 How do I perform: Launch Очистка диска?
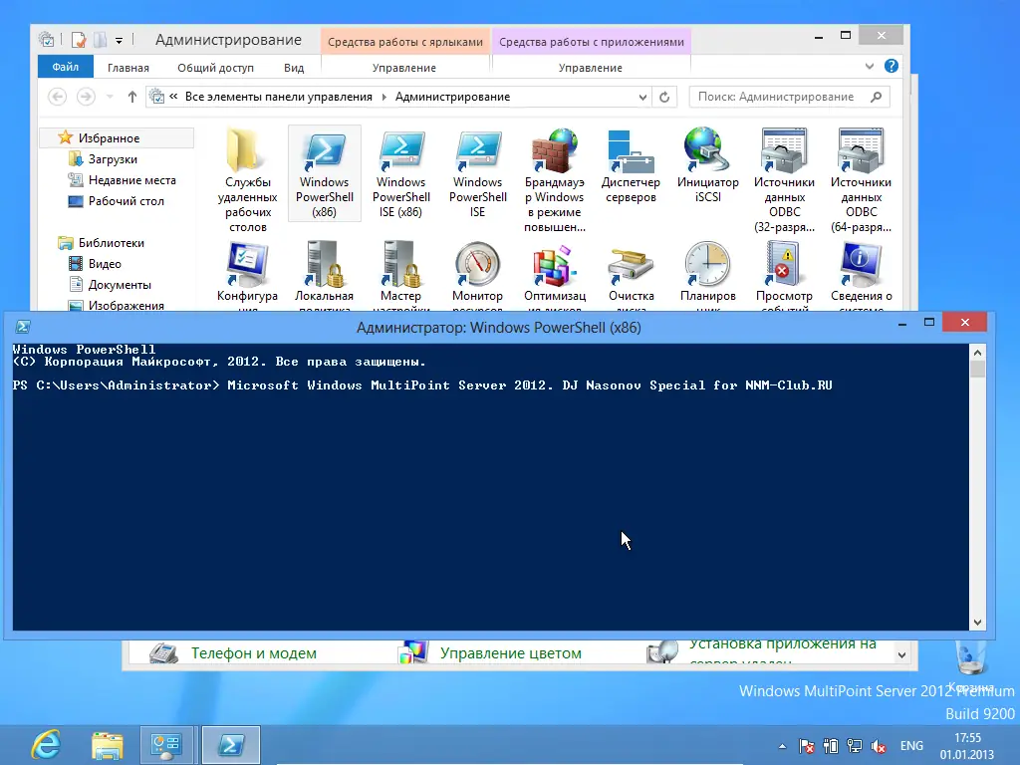click(x=631, y=269)
